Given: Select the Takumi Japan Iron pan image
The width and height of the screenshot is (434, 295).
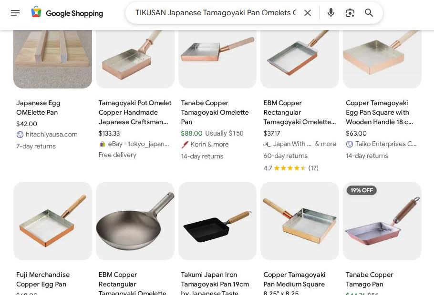Looking at the screenshot, I should pos(217,221).
